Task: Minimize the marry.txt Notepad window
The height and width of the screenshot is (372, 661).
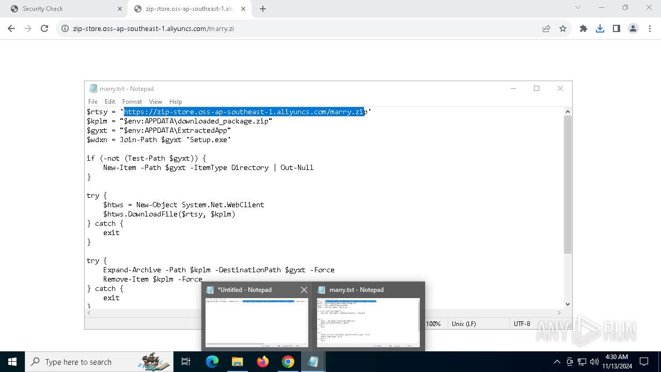Action: point(513,88)
